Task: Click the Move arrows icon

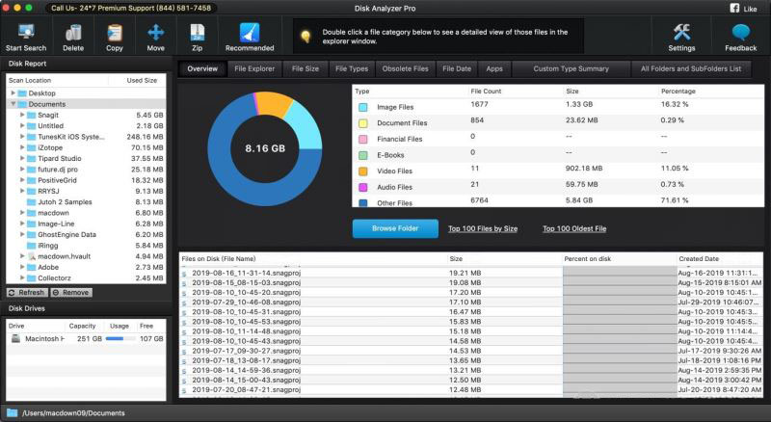Action: (x=156, y=33)
